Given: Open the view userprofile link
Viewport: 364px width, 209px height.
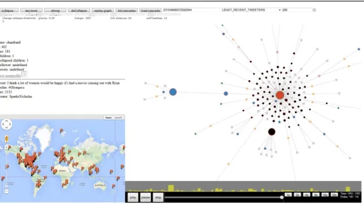Looking at the screenshot, I should click(10, 75).
